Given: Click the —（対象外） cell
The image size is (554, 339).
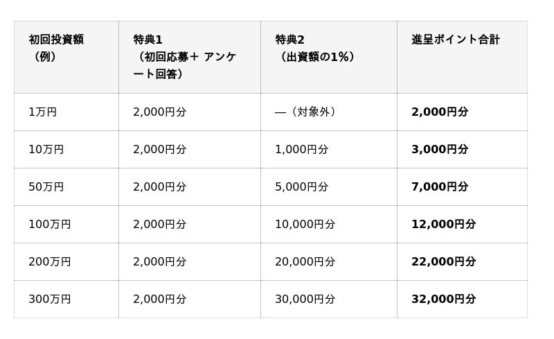Looking at the screenshot, I should (329, 112).
